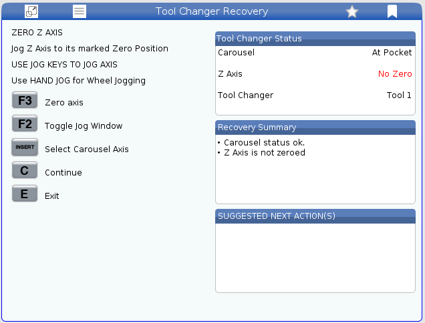Click the Exit option text
Screen dimensions: 425x323
pos(51,196)
